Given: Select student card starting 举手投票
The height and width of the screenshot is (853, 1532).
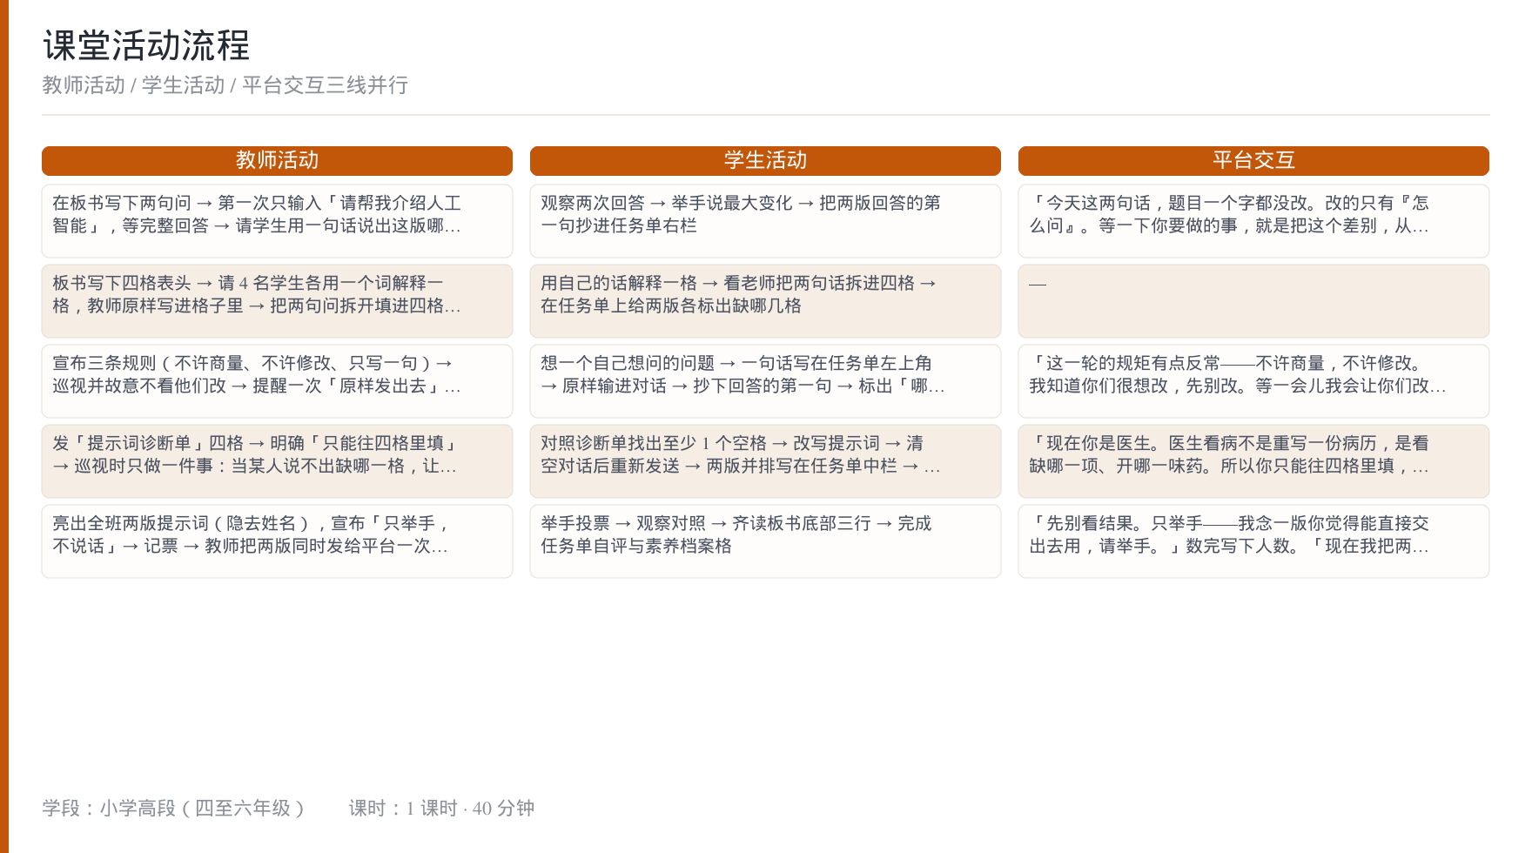Looking at the screenshot, I should click(765, 541).
